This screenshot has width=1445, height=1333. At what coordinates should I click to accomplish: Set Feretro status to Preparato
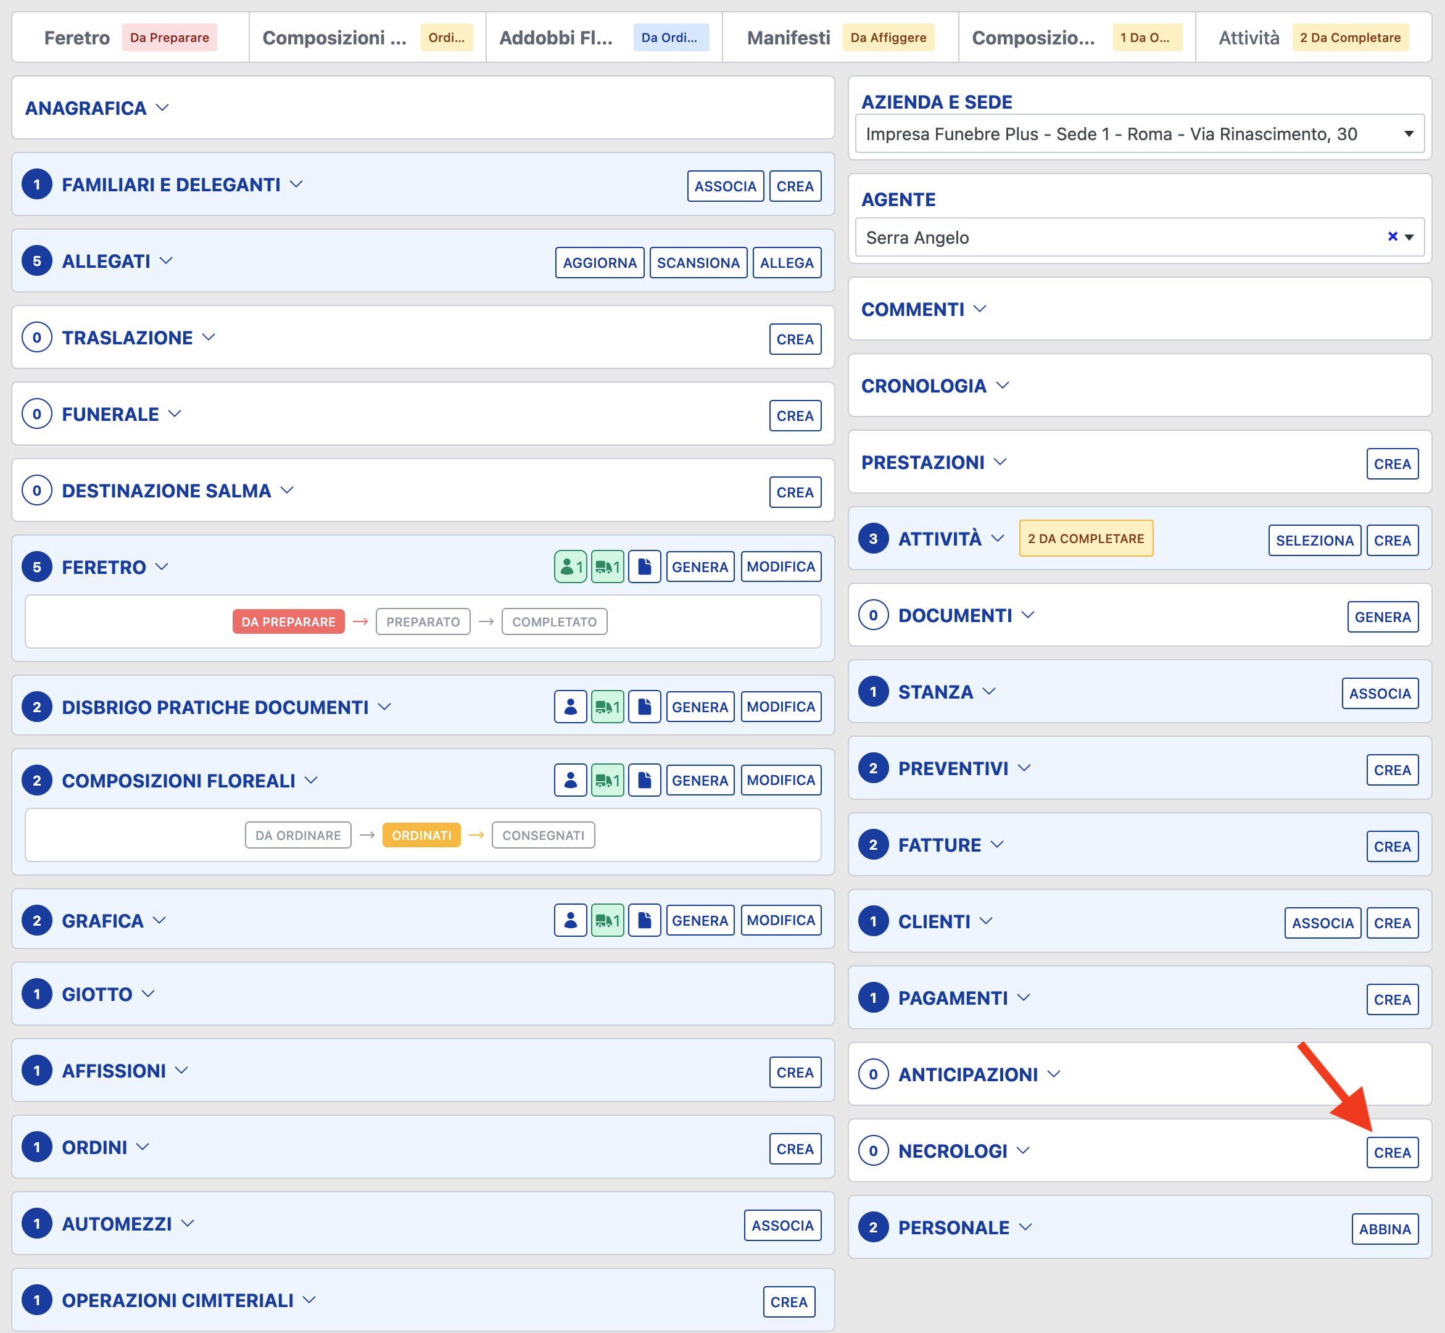(x=423, y=622)
